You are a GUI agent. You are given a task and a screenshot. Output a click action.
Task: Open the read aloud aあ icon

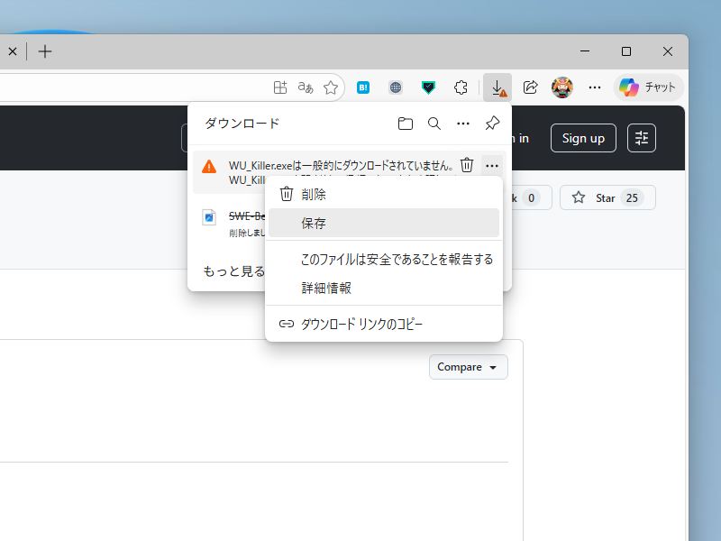[305, 87]
